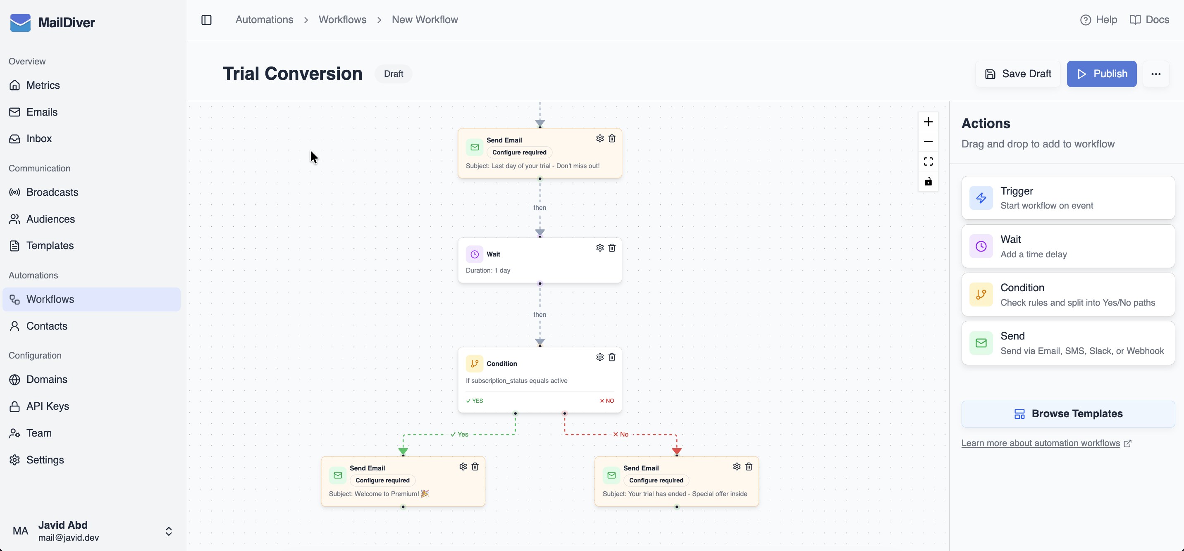Screen dimensions: 1184x551
Task: Toggle the sidebar panel
Action: (x=206, y=20)
